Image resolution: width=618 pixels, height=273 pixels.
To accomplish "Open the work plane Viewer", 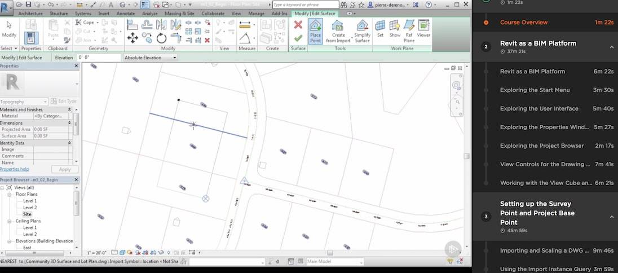I will pyautogui.click(x=423, y=28).
